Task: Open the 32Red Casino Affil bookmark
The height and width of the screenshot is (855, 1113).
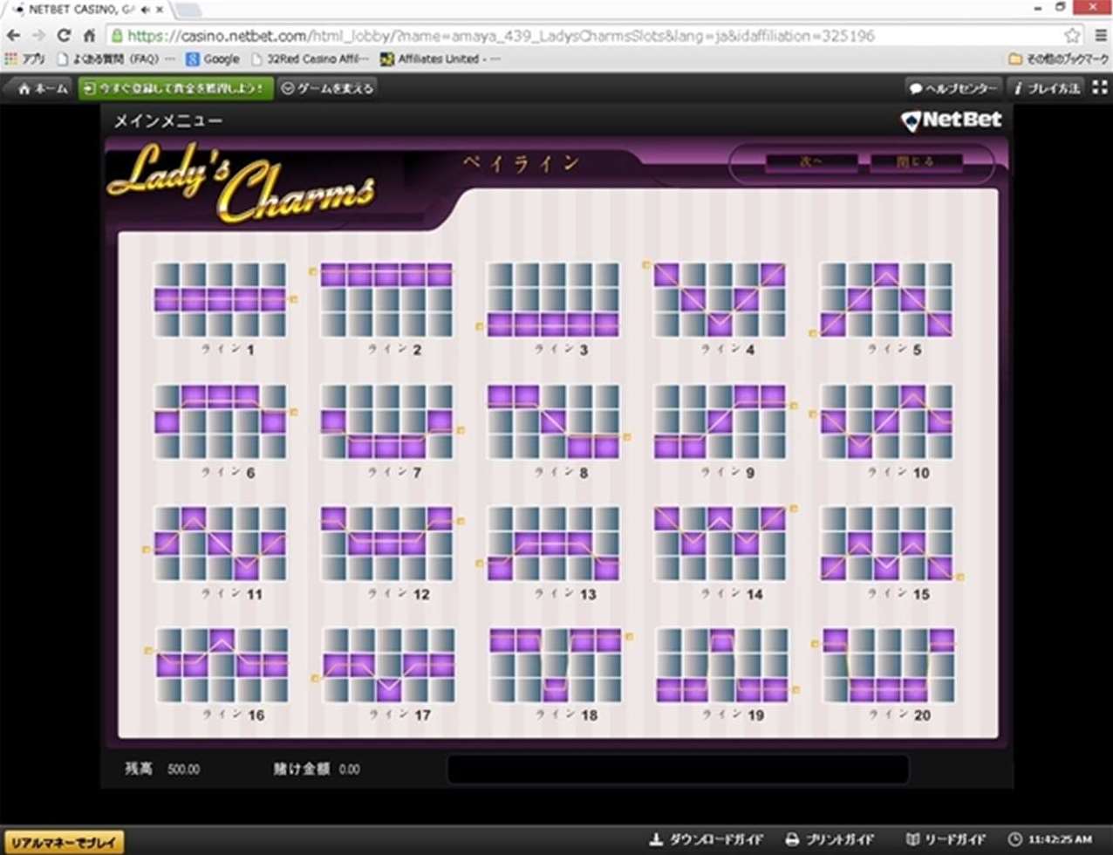Action: pyautogui.click(x=311, y=59)
